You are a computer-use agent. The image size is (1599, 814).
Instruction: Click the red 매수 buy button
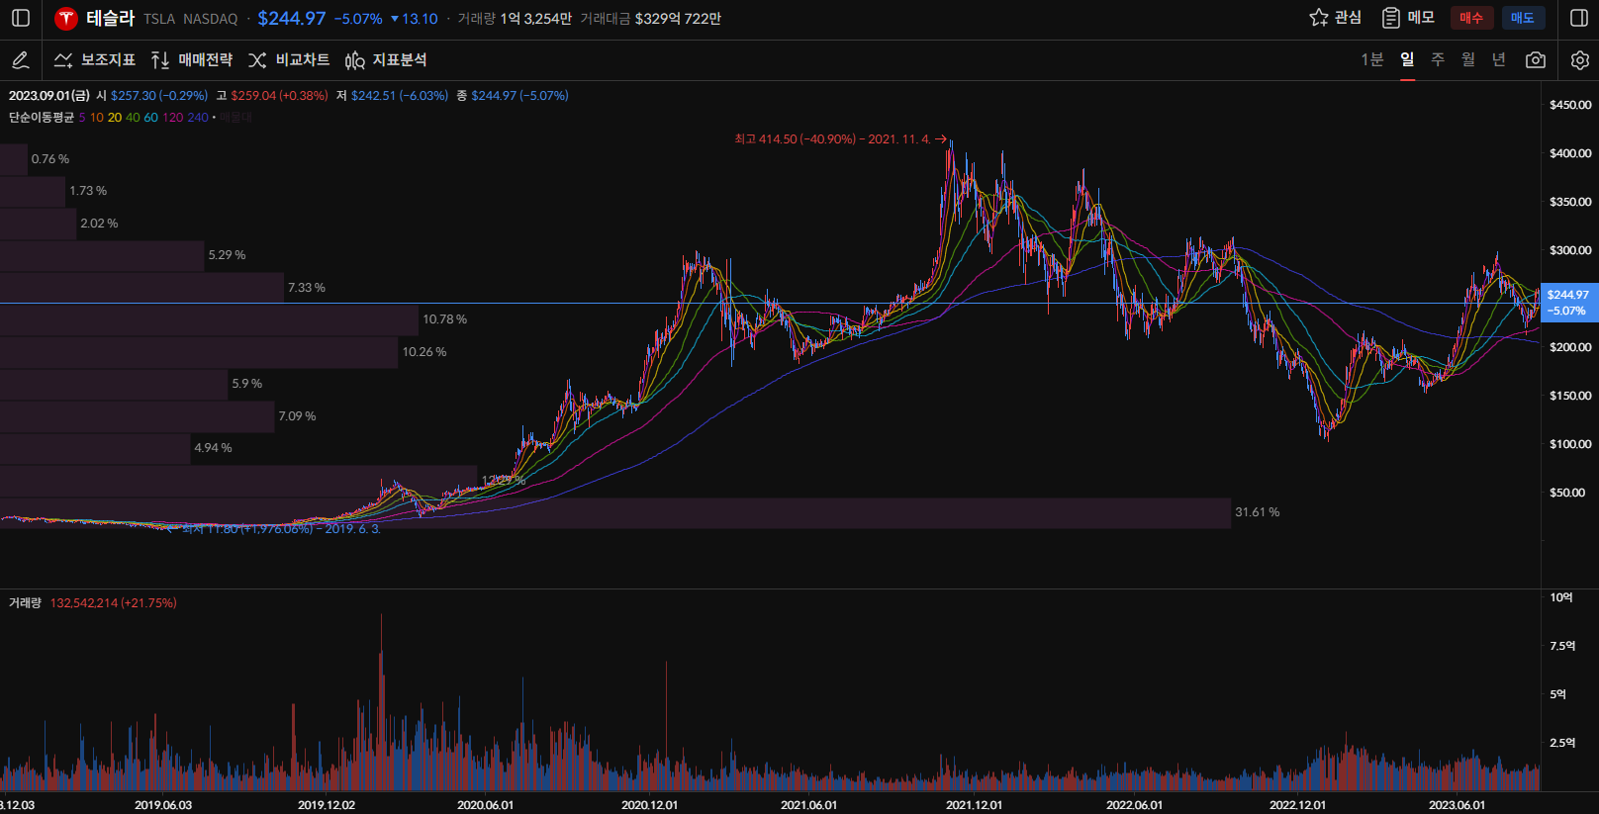1471,18
